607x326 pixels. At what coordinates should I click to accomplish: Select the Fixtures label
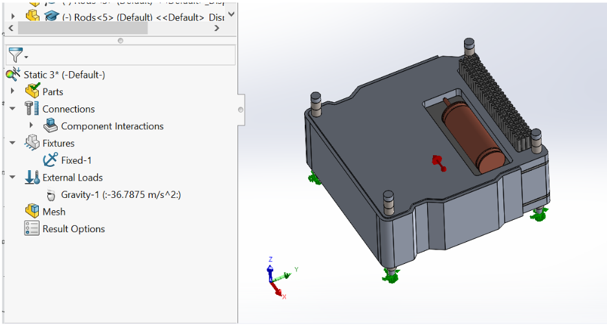[58, 144]
